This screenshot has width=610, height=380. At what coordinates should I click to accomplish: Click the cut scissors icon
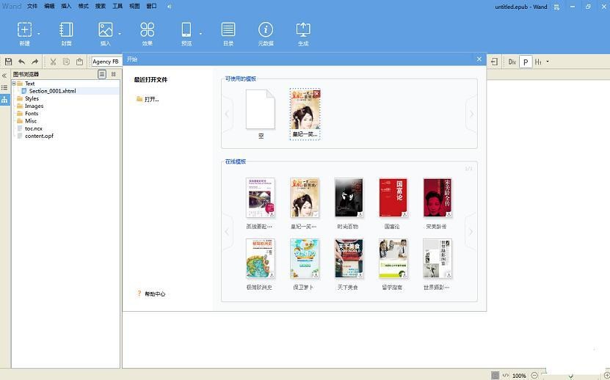pyautogui.click(x=54, y=62)
